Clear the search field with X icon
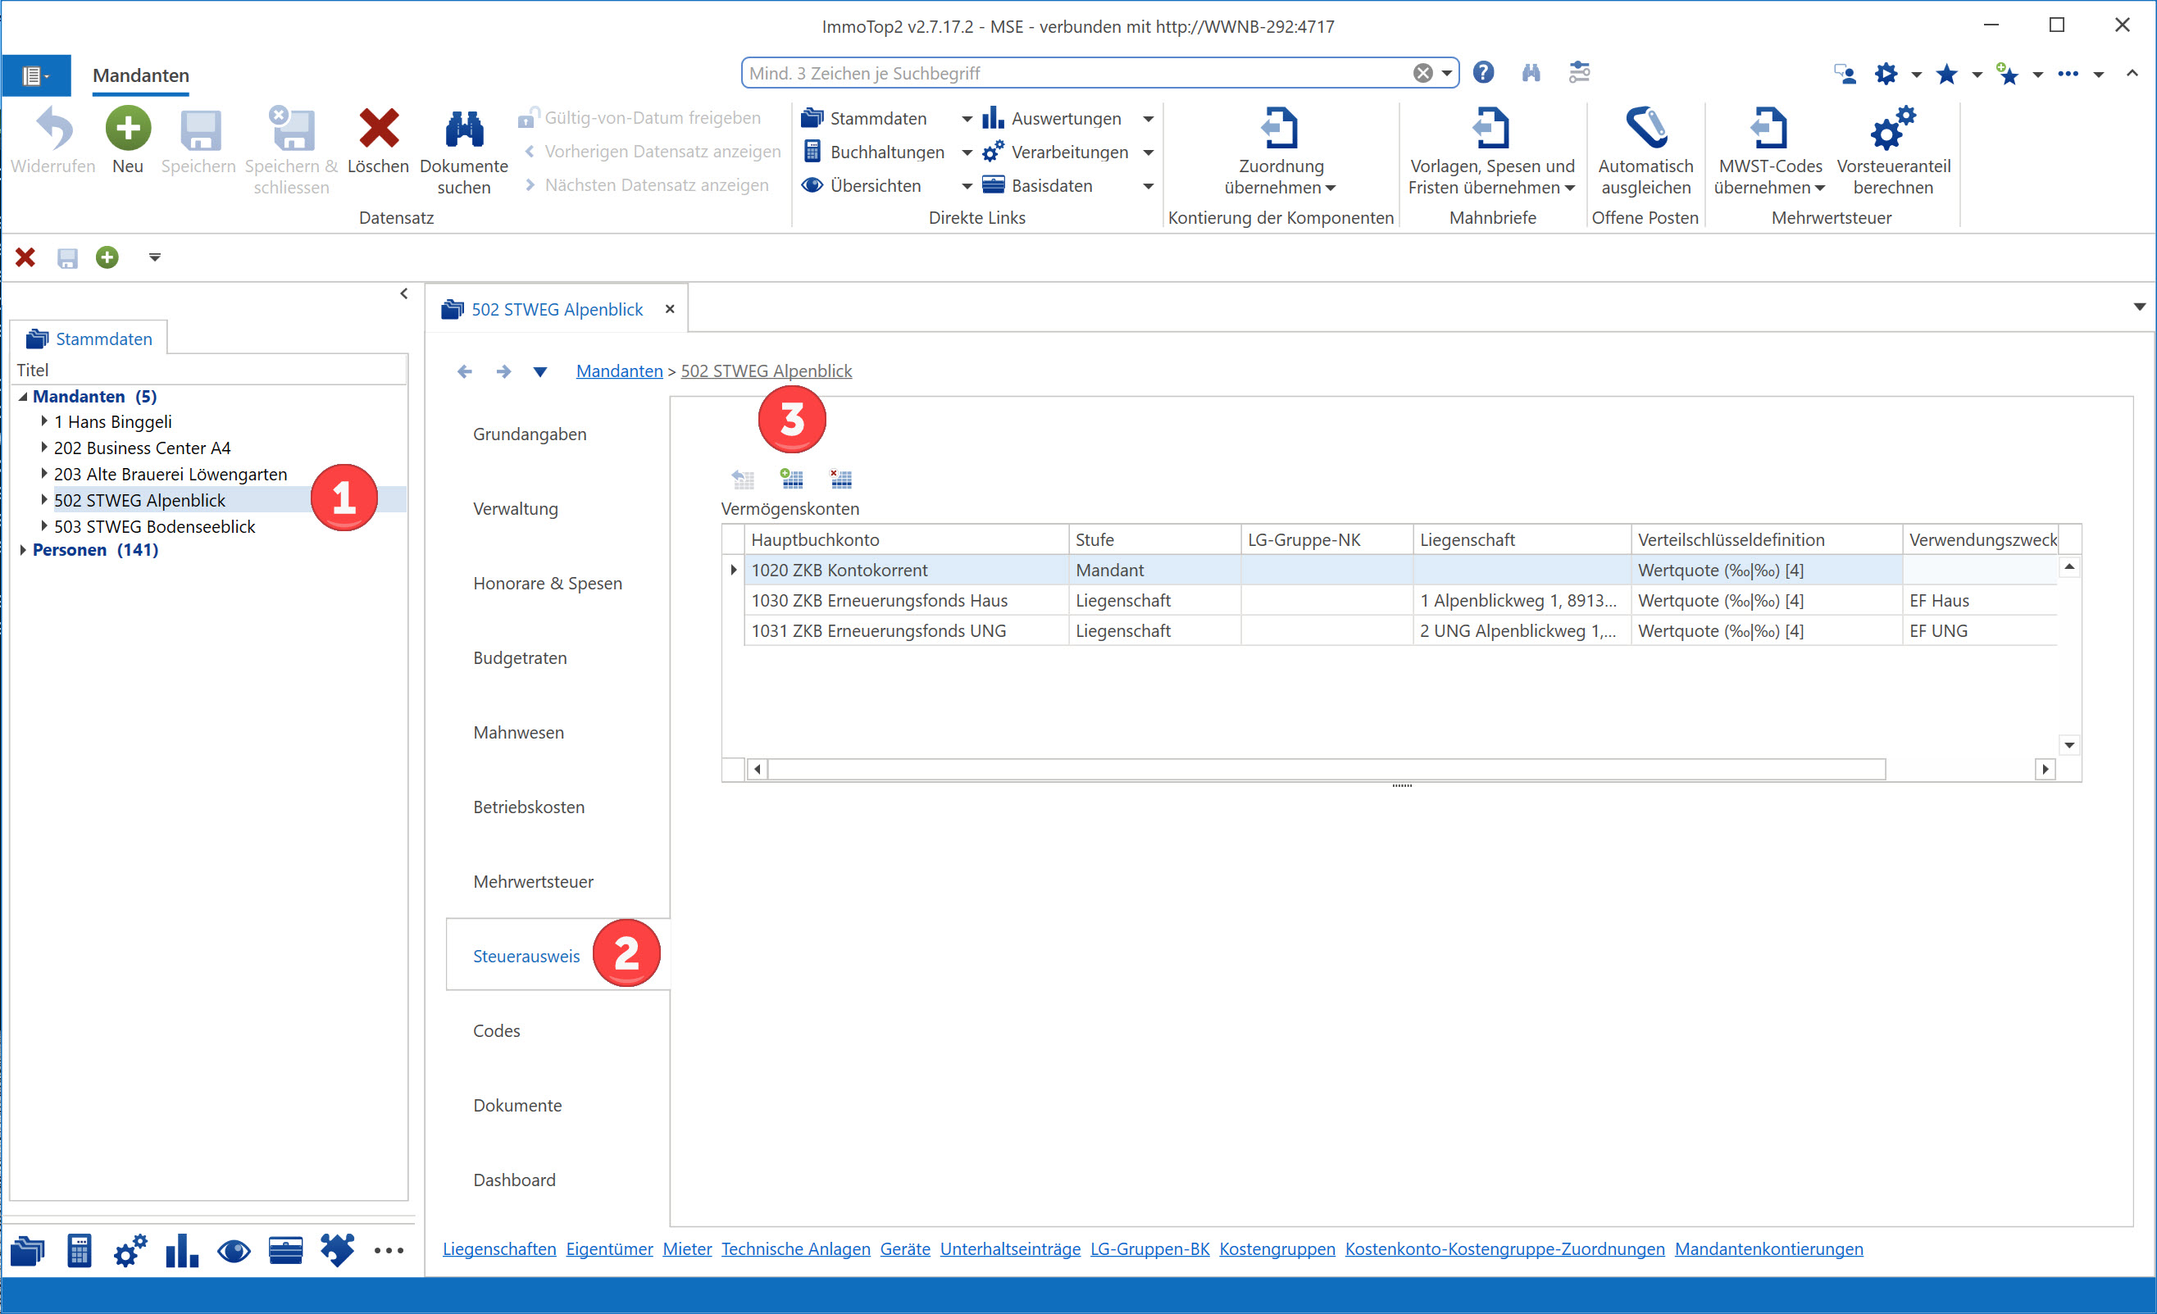Screen dimensions: 2157x1314 (1422, 74)
